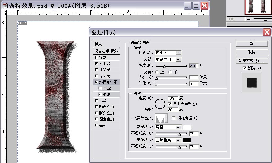This screenshot has height=163, width=272.
Task: Open the 内阴影 settings entry
Action: [x=104, y=63]
